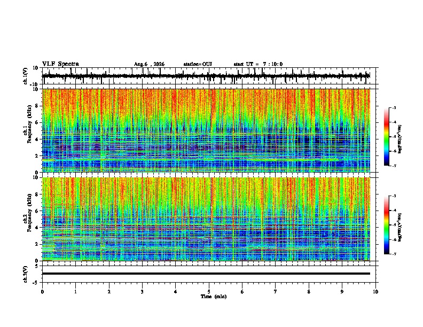Click the "8" kHz tick on ch.1 axis
Screen dimensions: 423x327
[37, 106]
